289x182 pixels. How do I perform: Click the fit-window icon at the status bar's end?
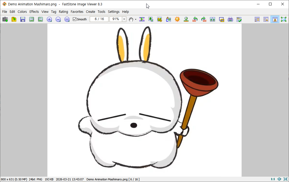(x=286, y=179)
